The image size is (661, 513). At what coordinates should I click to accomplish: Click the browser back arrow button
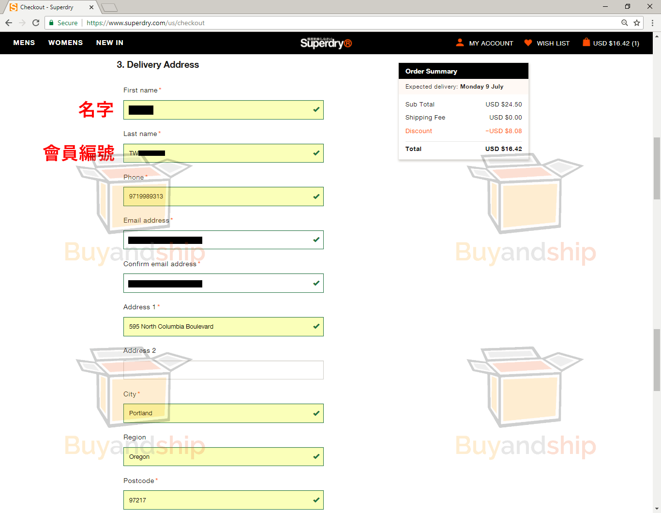pos(9,23)
